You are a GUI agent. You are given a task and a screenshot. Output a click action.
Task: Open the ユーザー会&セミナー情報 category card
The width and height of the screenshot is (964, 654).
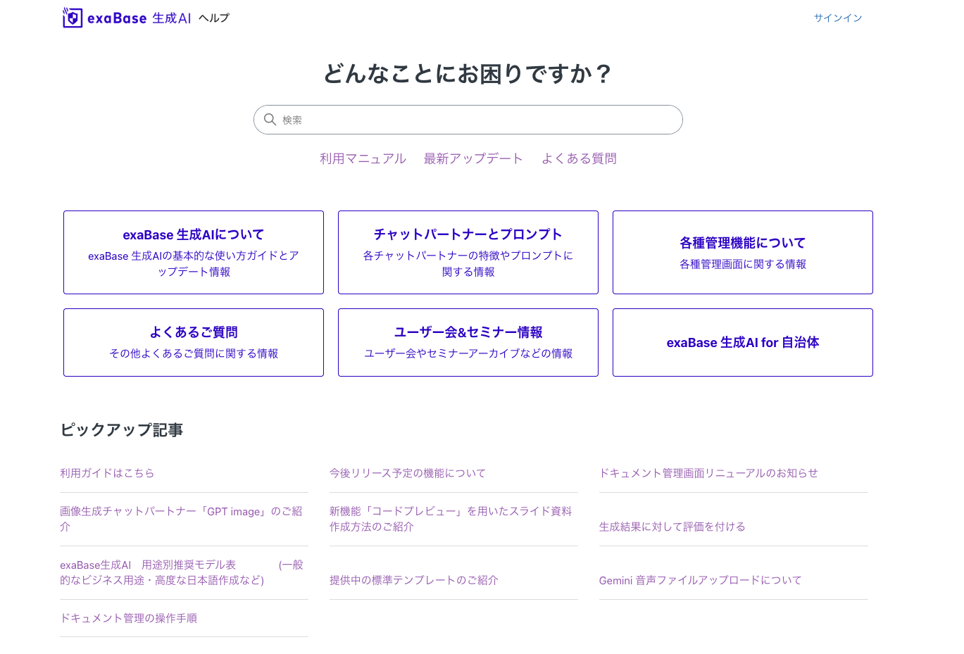[x=468, y=342]
